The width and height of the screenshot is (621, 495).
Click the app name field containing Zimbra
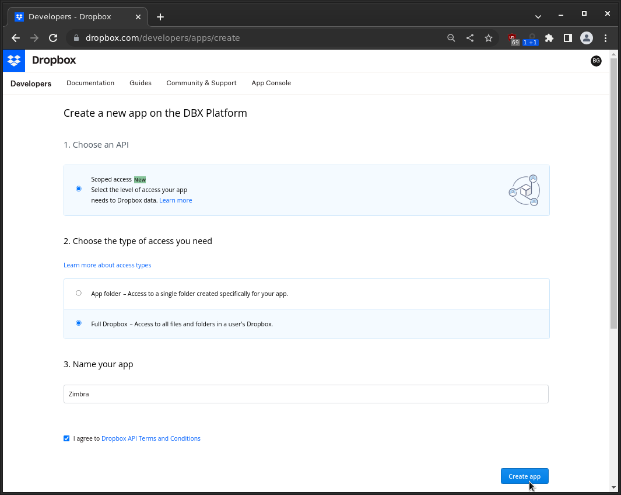(x=306, y=394)
